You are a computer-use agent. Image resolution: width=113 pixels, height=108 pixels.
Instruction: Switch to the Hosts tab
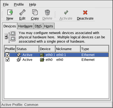tap(49, 26)
